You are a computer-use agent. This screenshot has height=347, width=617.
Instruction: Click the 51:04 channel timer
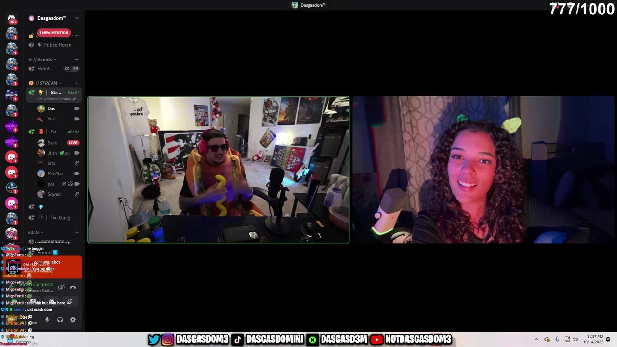click(73, 93)
